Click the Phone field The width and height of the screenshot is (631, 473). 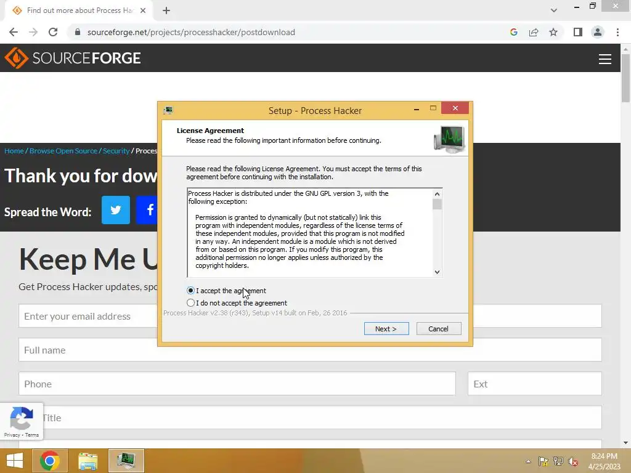[x=237, y=384]
